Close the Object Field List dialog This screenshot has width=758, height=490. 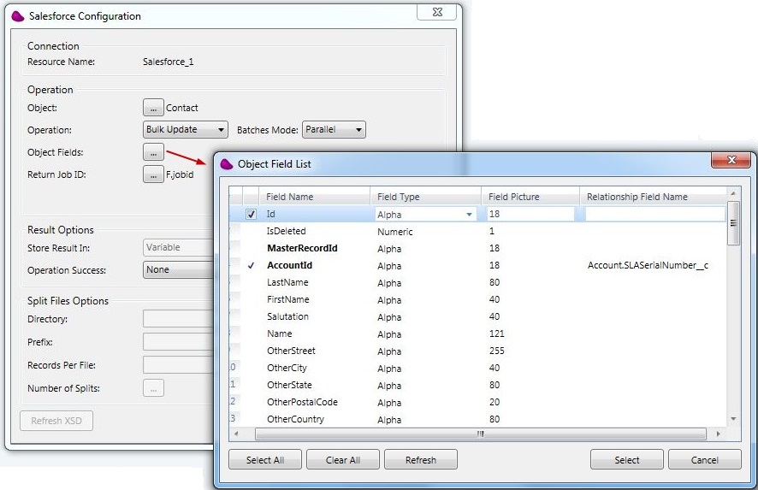click(x=731, y=160)
